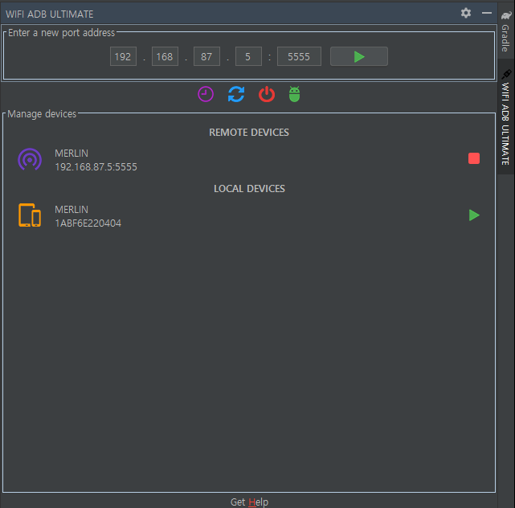
Task: Click the REMOTE DEVICES heading
Action: (249, 133)
